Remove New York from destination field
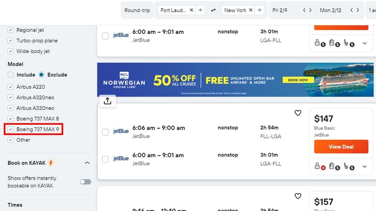The image size is (376, 211). pyautogui.click(x=251, y=10)
